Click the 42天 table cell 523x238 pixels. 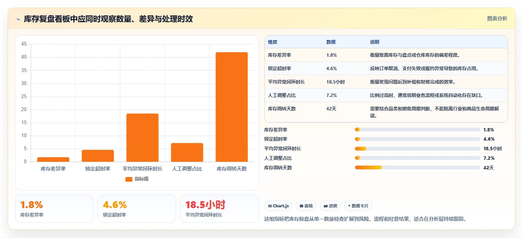click(x=331, y=108)
